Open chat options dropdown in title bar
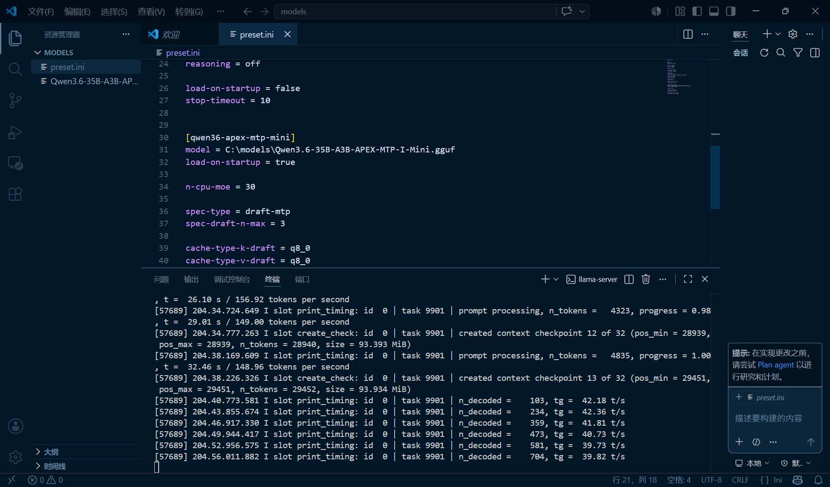Screen dimensions: 830x487 coord(582,12)
